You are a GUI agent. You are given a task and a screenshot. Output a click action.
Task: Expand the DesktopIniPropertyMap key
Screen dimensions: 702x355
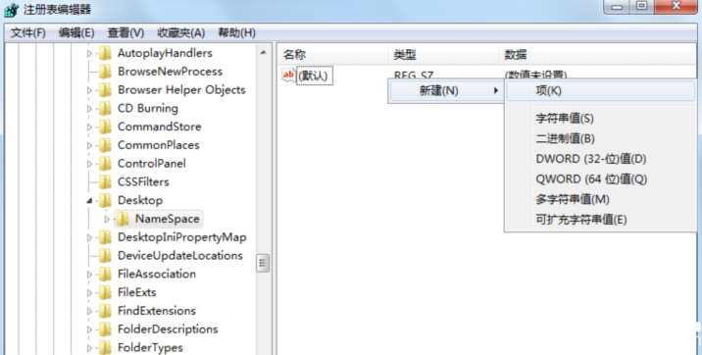[89, 237]
